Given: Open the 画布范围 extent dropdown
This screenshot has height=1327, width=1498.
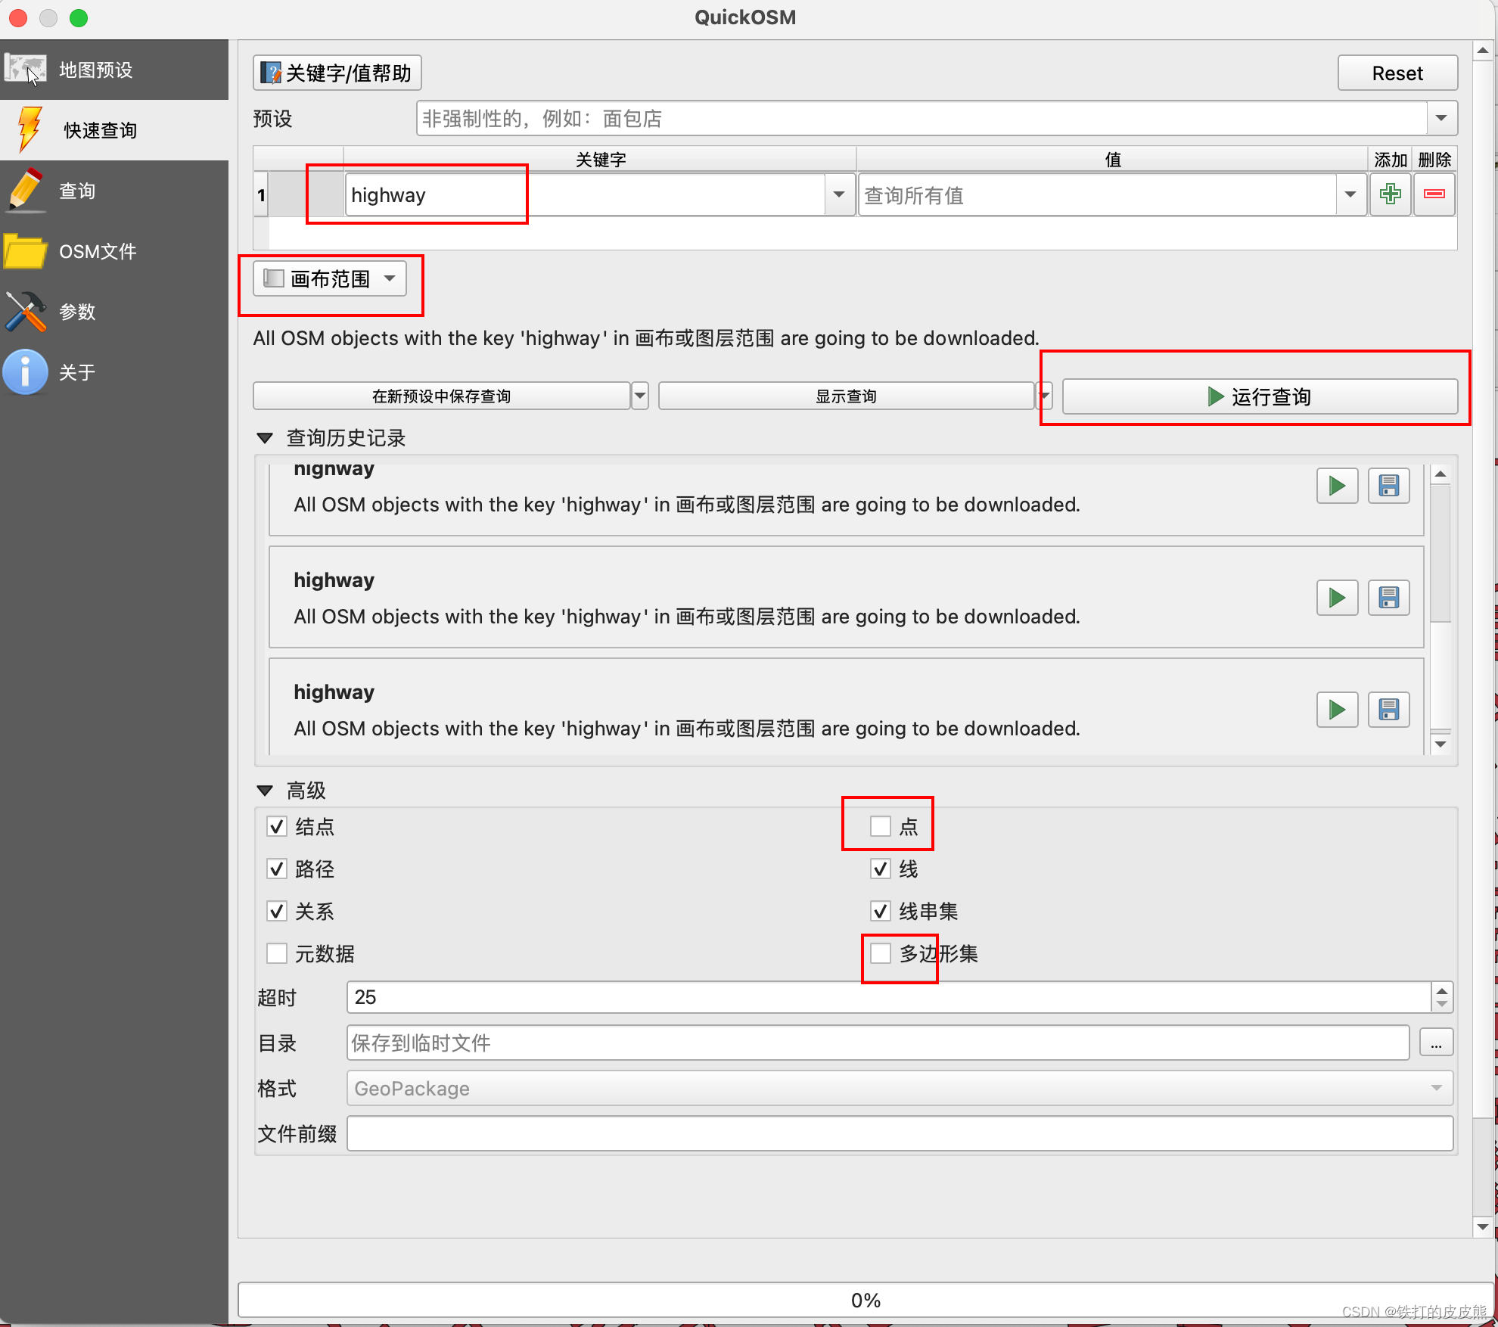Looking at the screenshot, I should tap(330, 278).
